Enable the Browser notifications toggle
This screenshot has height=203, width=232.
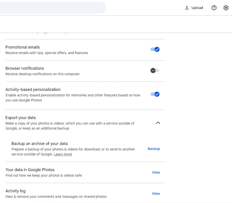tap(155, 70)
